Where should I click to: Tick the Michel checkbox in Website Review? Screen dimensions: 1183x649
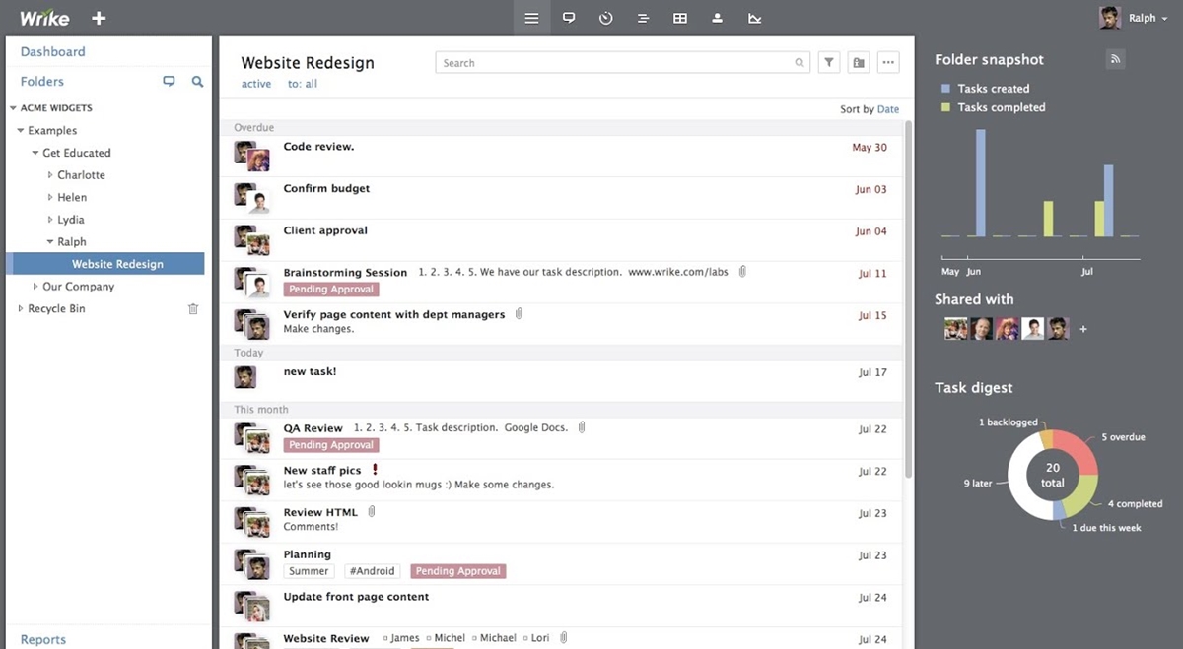[x=429, y=638]
